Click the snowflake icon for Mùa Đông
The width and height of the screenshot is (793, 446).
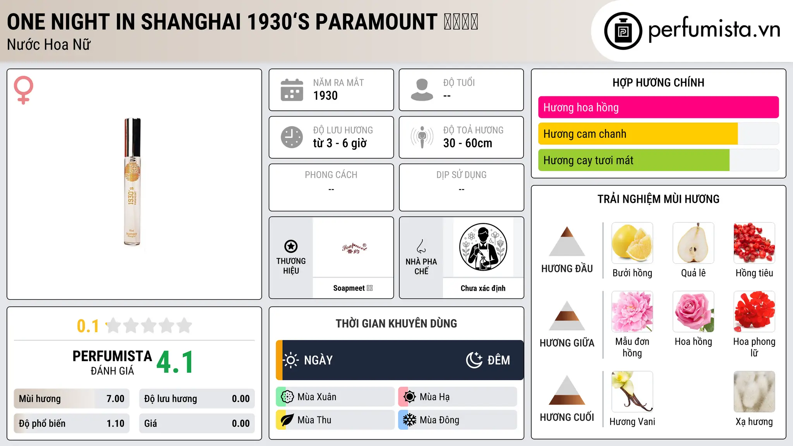[410, 420]
